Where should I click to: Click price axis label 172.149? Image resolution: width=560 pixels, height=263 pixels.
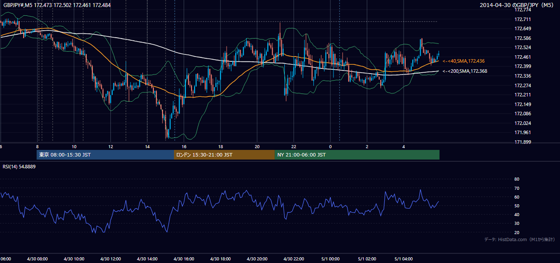coord(522,104)
